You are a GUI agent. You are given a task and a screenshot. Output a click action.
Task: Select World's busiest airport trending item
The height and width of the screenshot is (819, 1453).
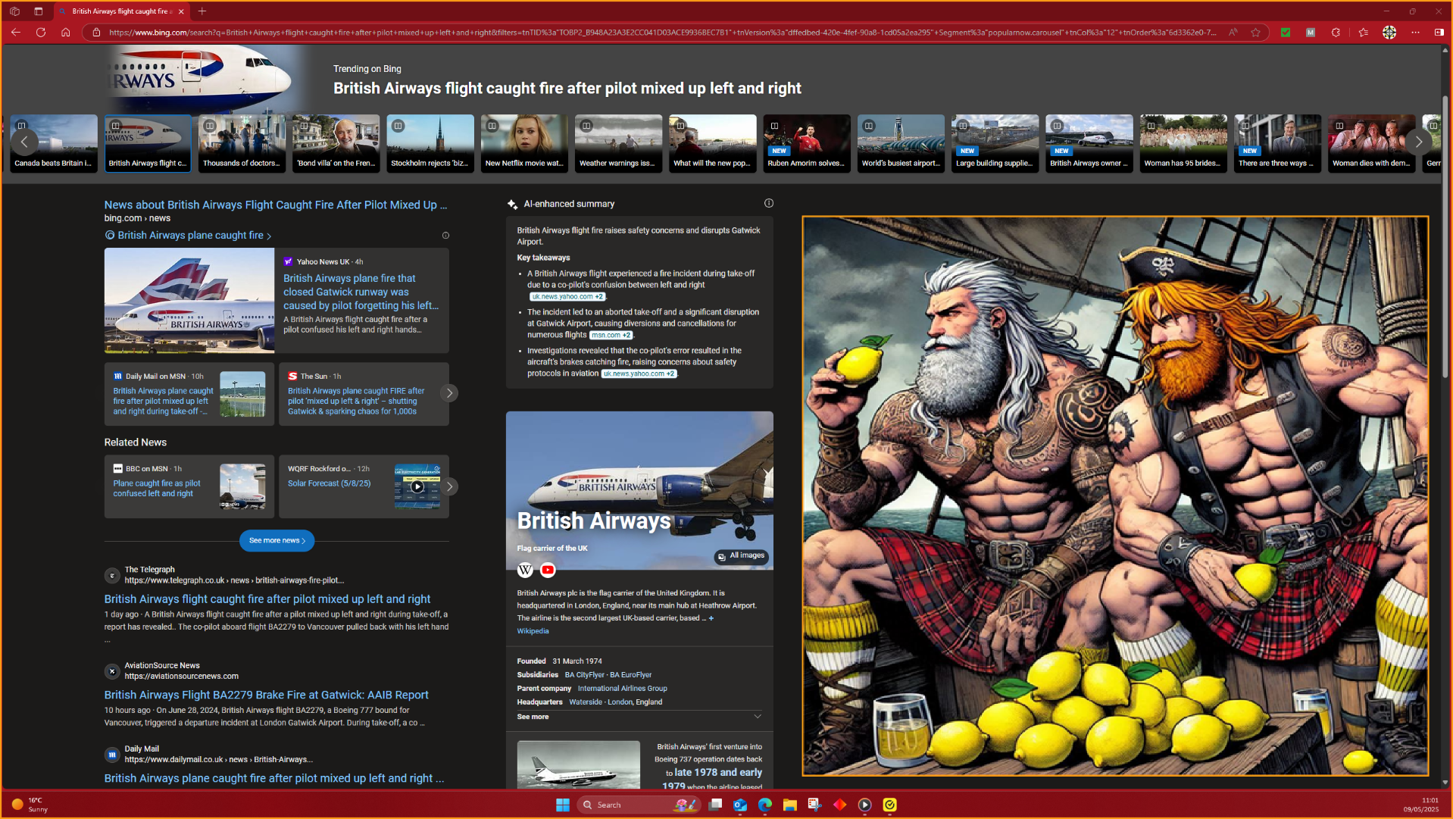pyautogui.click(x=901, y=143)
